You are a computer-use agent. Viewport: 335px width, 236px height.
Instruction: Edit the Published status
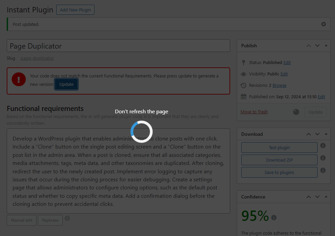(287, 62)
